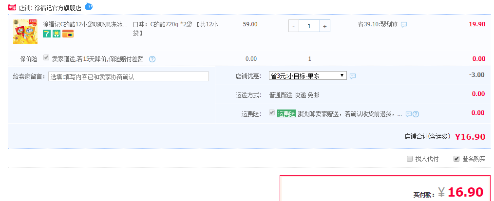Toggle the 运费险 shipping insurance checkbox
The image size is (494, 201).
(x=271, y=113)
